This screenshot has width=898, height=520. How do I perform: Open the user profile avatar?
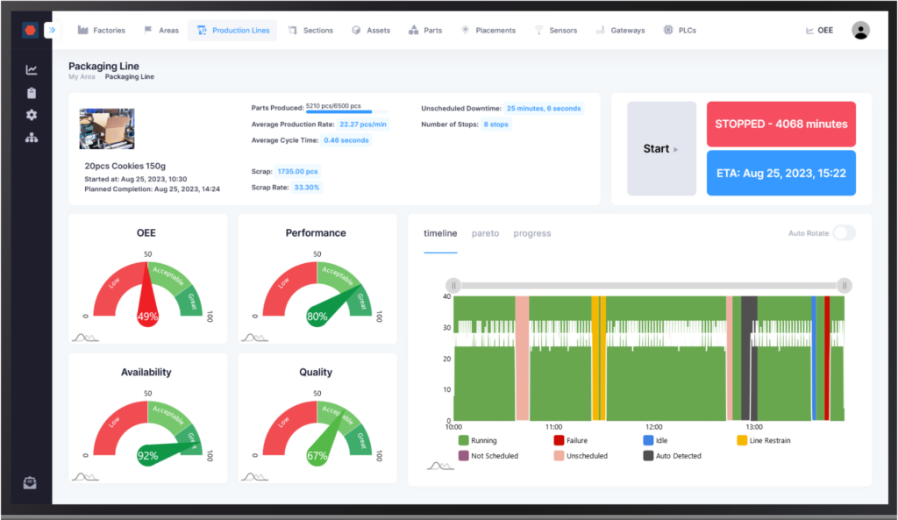860,31
